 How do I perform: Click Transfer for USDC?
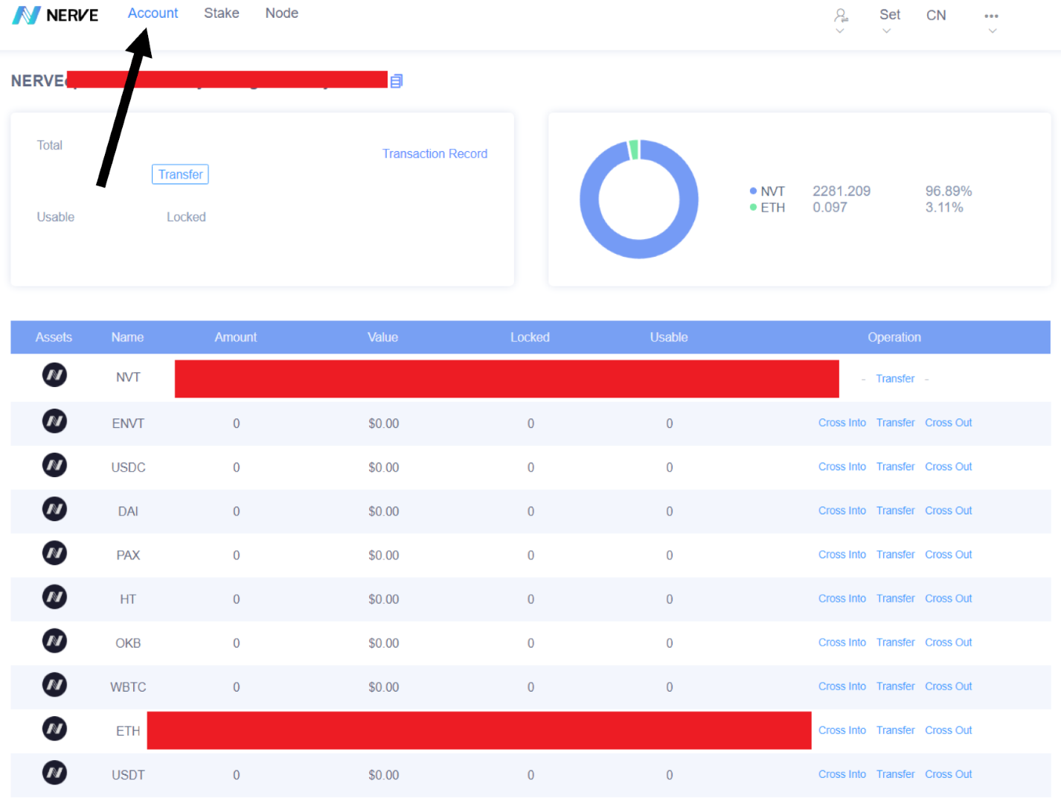(x=895, y=467)
